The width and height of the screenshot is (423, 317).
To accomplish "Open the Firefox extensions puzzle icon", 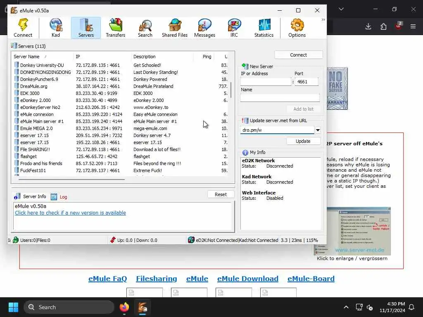I will (383, 26).
